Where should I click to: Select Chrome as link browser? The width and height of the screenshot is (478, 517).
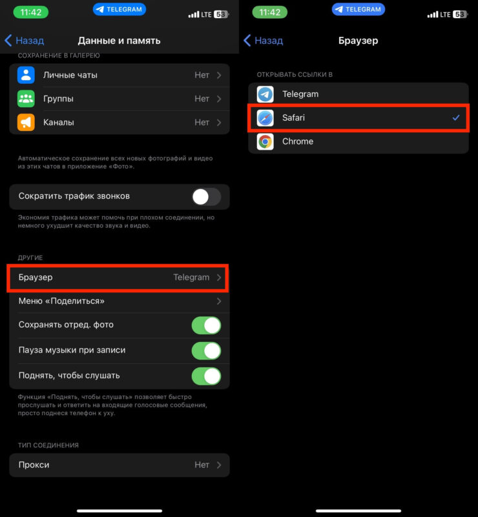(x=358, y=142)
